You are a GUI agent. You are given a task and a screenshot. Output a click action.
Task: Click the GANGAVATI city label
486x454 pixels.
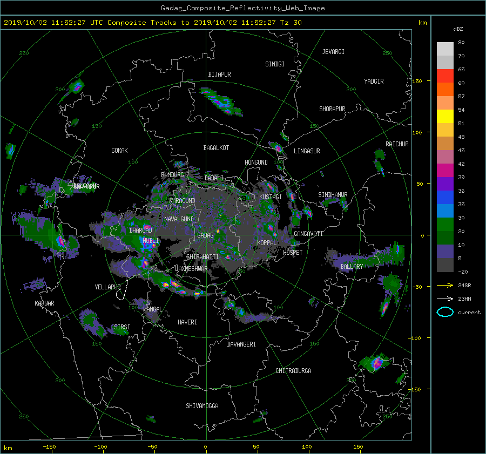[308, 234]
